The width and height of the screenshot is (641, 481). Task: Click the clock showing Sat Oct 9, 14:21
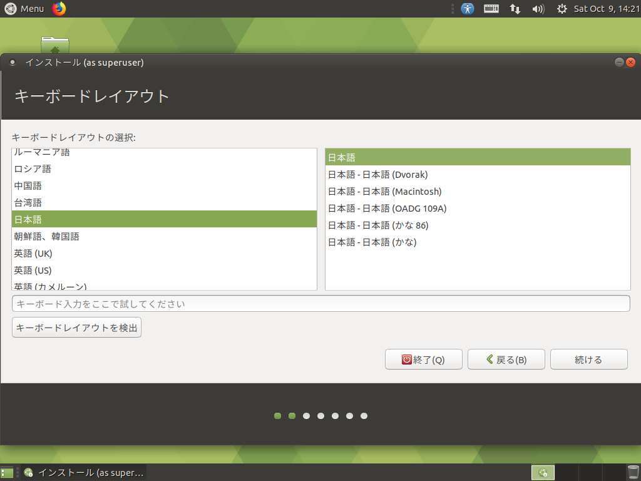tap(607, 9)
